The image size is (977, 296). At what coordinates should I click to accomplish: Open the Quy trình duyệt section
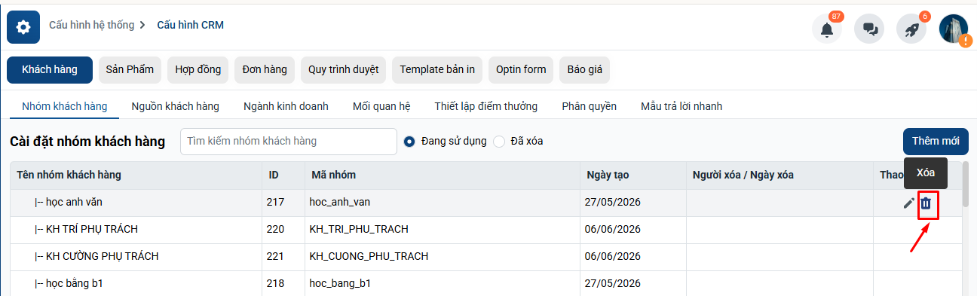[343, 70]
